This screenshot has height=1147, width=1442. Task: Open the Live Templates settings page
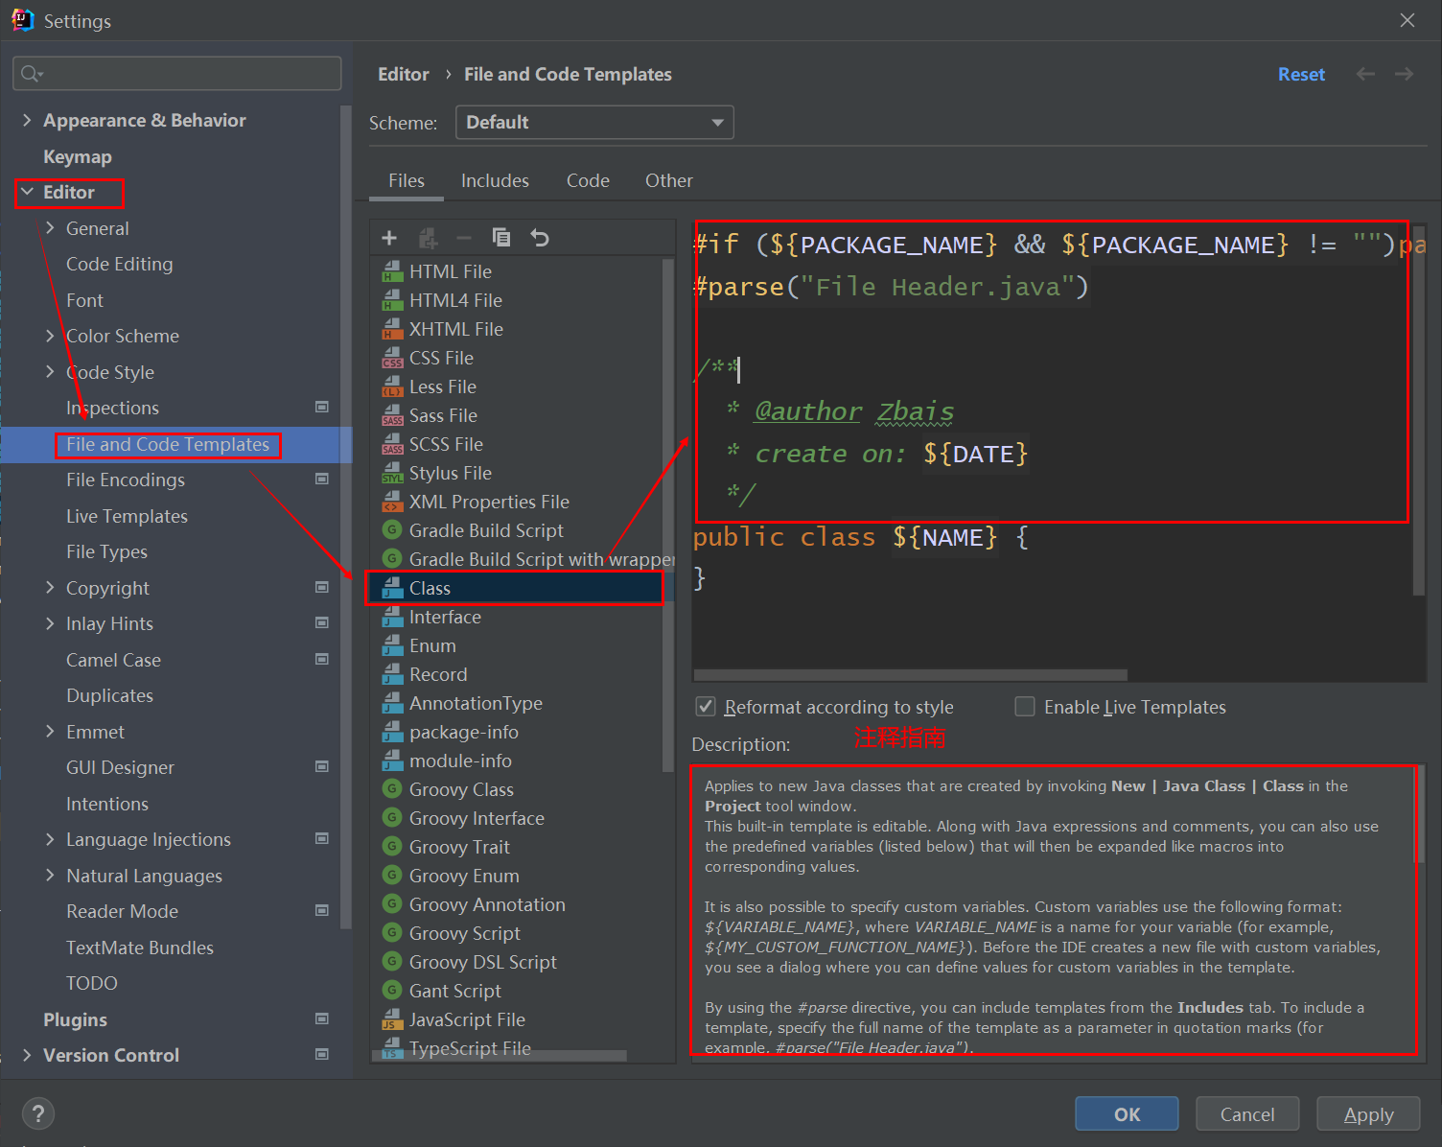click(x=127, y=516)
